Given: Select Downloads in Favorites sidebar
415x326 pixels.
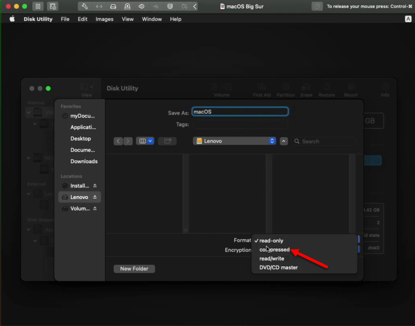Looking at the screenshot, I should click(x=79, y=161).
